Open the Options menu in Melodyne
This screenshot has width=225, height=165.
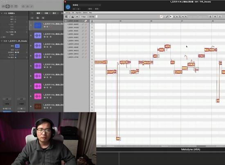pyautogui.click(x=85, y=13)
